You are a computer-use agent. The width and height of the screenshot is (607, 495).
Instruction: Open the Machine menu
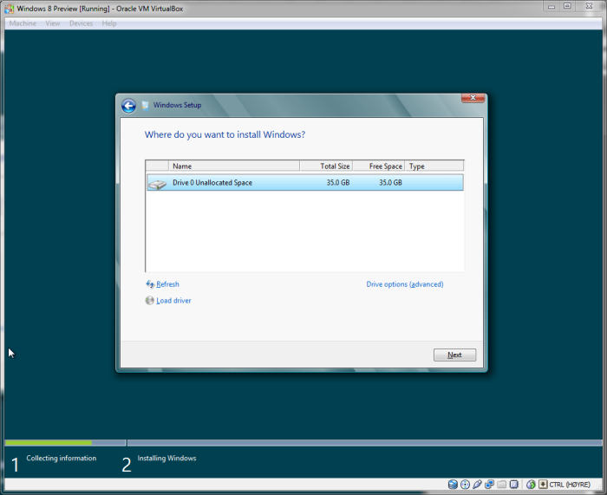(x=23, y=23)
